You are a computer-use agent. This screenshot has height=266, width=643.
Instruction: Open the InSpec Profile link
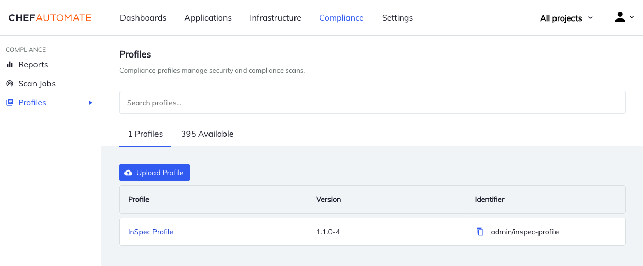point(151,232)
